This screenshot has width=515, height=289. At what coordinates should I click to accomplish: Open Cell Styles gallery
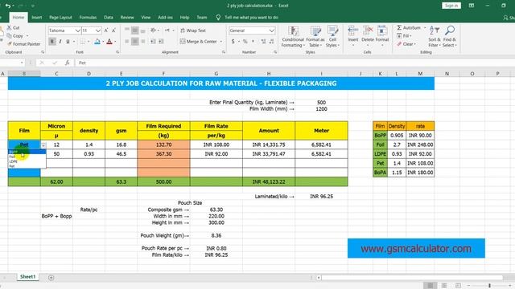tap(332, 37)
